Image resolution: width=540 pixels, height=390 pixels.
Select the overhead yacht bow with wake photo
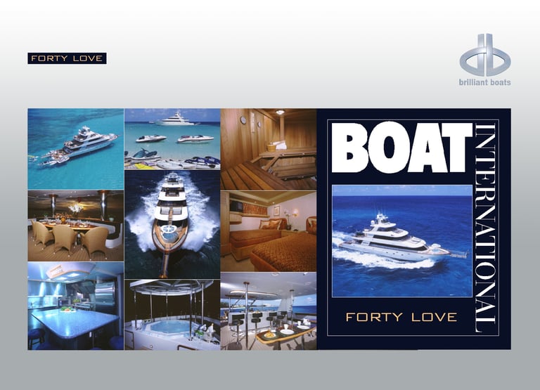(x=172, y=224)
